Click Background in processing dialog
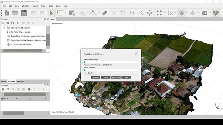The height and width of the screenshot is (125, 223). click(x=116, y=77)
